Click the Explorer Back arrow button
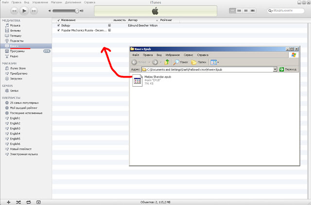The width and height of the screenshot is (311, 205). click(x=135, y=63)
